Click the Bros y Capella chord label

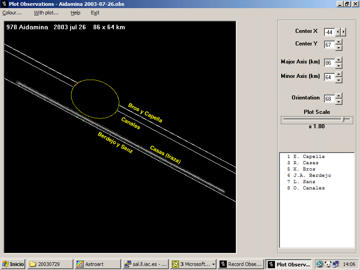pos(145,113)
